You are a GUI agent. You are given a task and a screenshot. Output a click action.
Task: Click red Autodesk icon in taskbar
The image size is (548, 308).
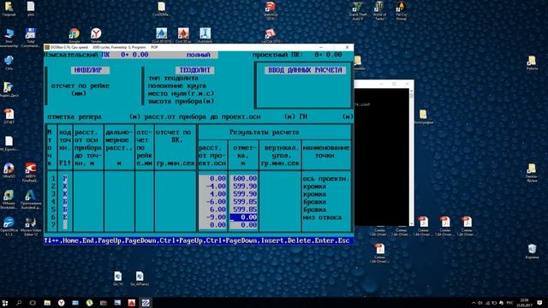click(131, 303)
